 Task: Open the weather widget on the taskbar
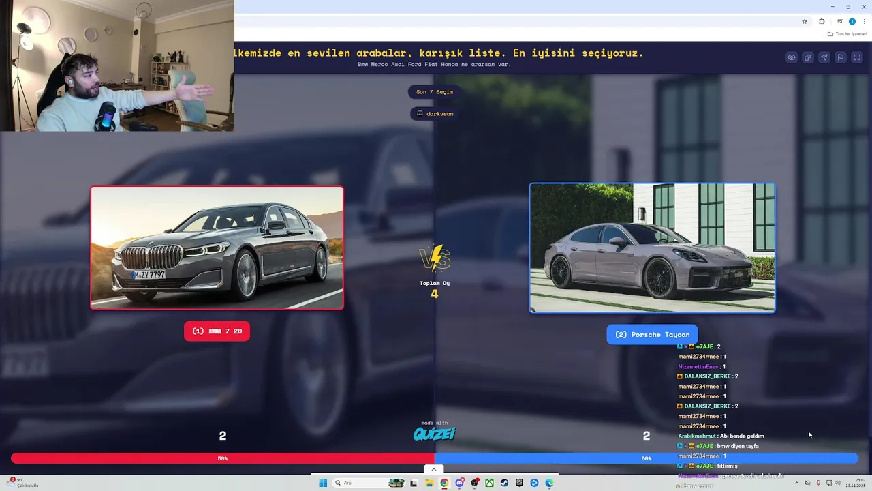[23, 483]
